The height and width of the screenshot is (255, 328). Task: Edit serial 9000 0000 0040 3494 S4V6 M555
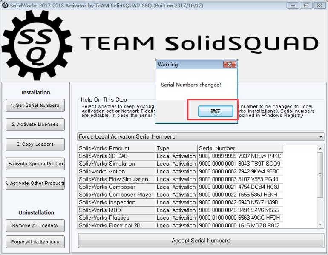click(240, 210)
